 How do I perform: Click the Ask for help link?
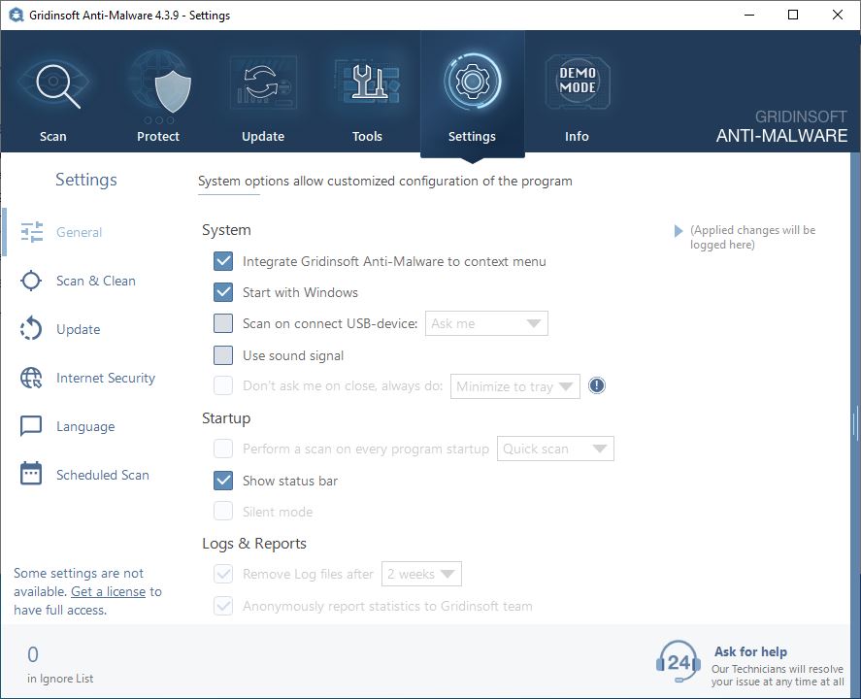click(x=750, y=651)
